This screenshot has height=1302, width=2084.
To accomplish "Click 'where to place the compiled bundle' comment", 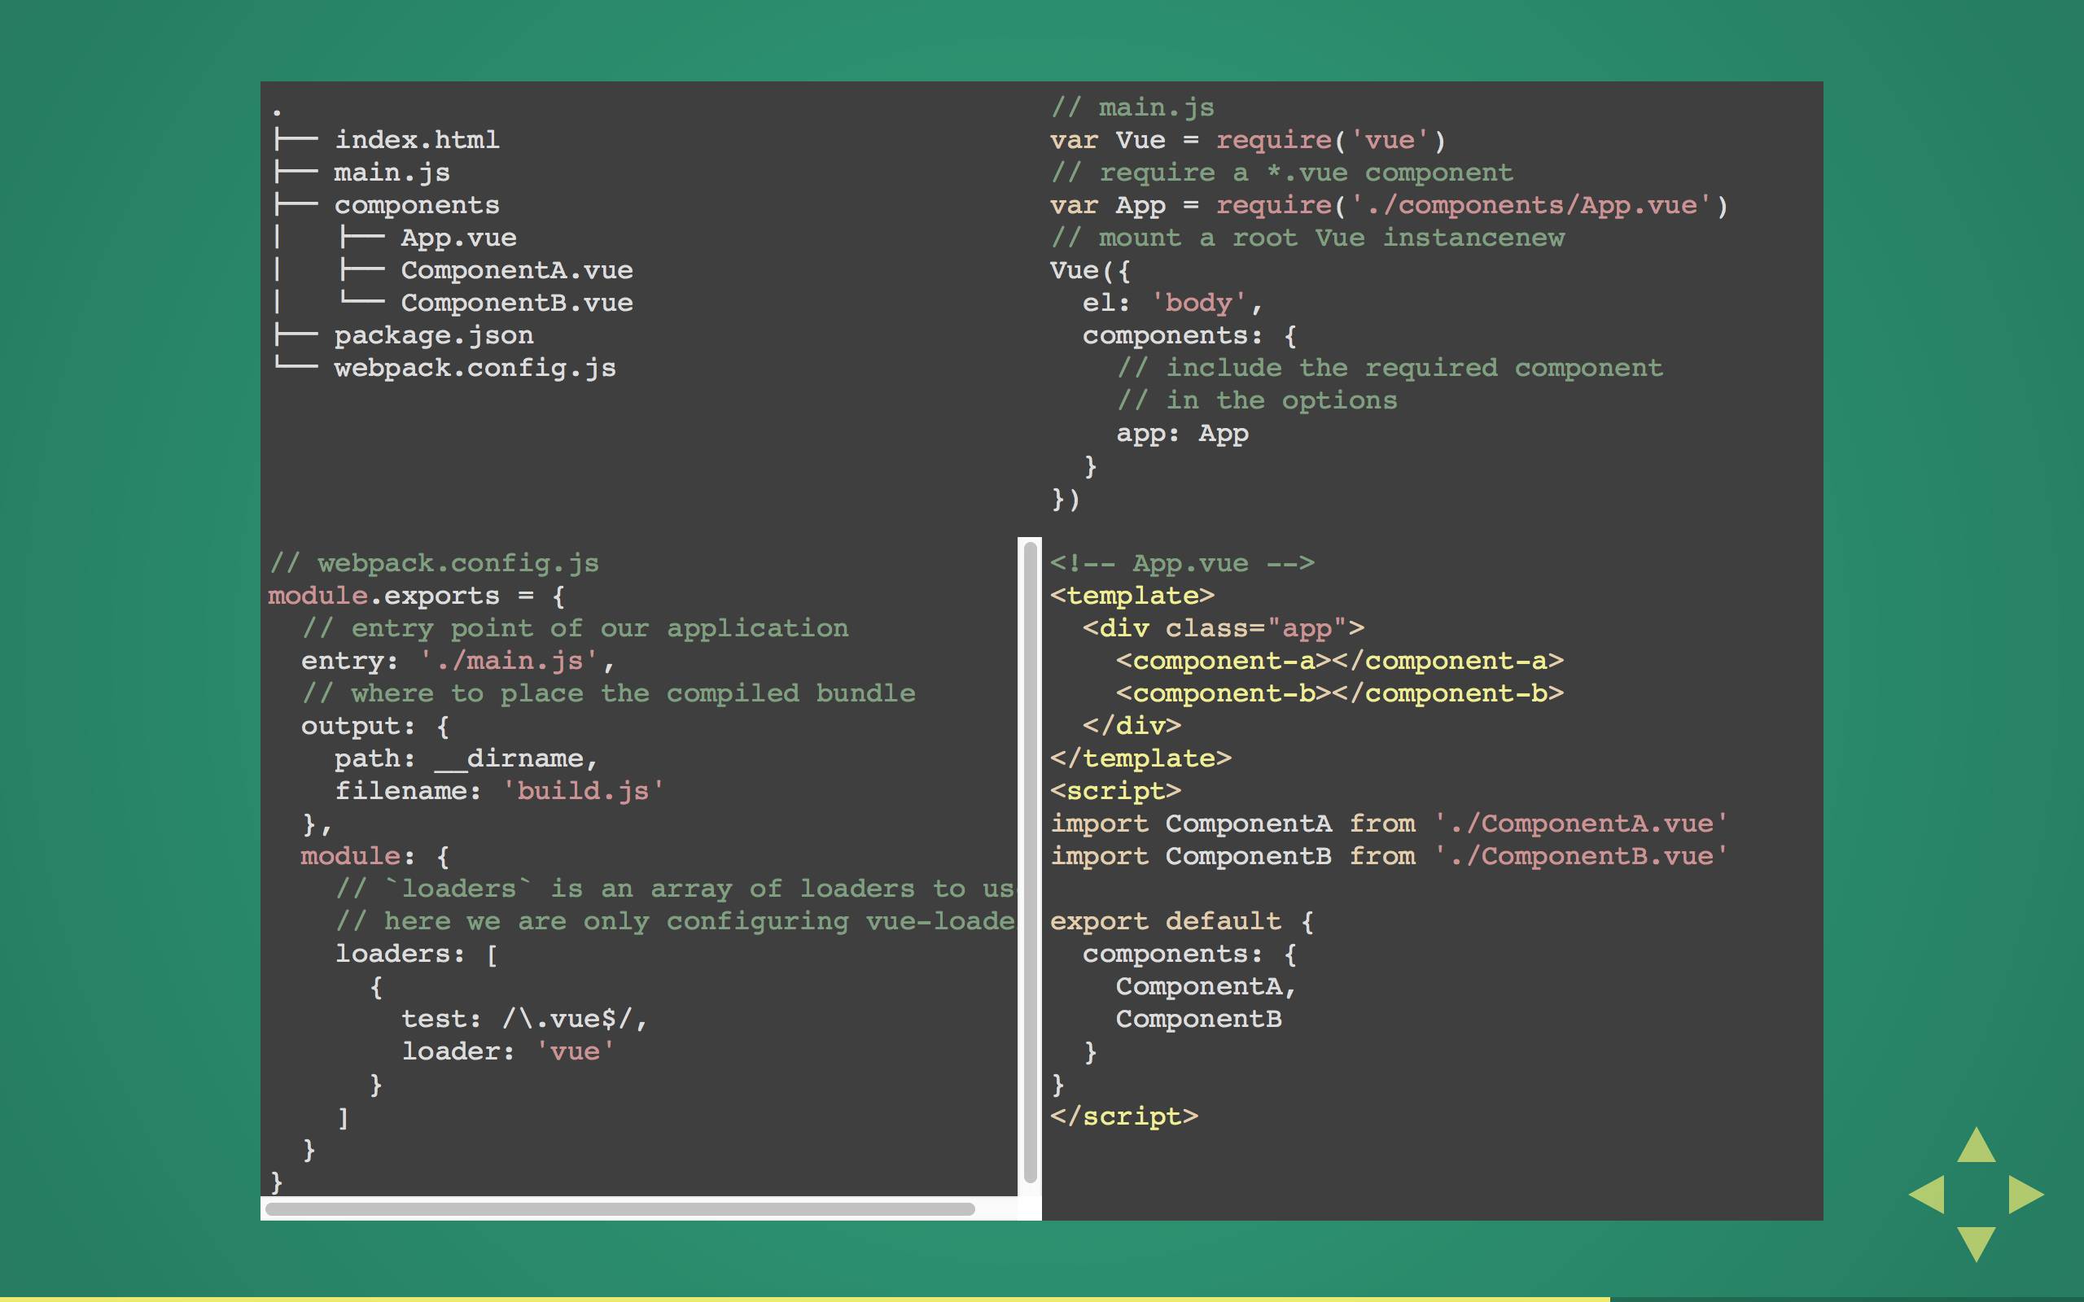I will point(608,693).
